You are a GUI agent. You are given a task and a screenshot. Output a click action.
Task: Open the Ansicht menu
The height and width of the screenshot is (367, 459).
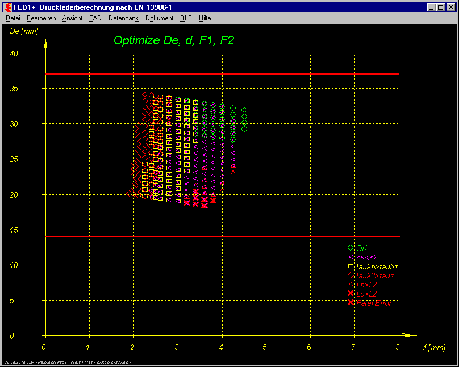click(x=72, y=18)
